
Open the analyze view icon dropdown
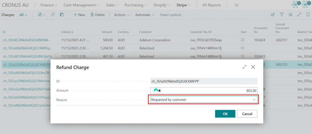pyautogui.click(x=42, y=15)
